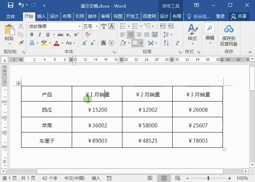
Task: Open the 编辑 editing button
Action: [209, 33]
